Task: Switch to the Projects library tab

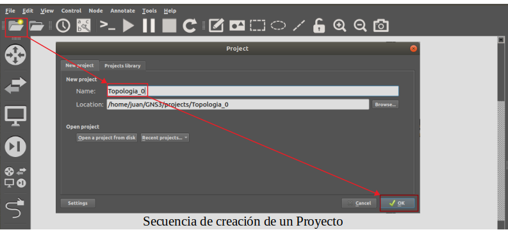Action: tap(122, 66)
